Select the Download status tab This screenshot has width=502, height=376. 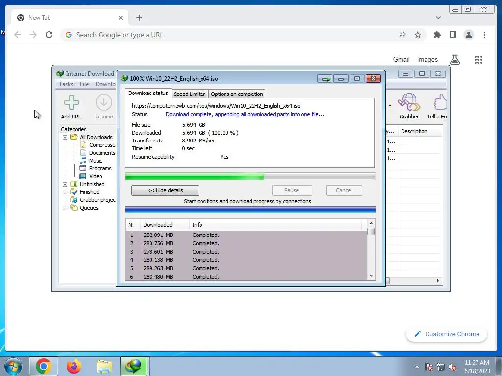(x=148, y=93)
